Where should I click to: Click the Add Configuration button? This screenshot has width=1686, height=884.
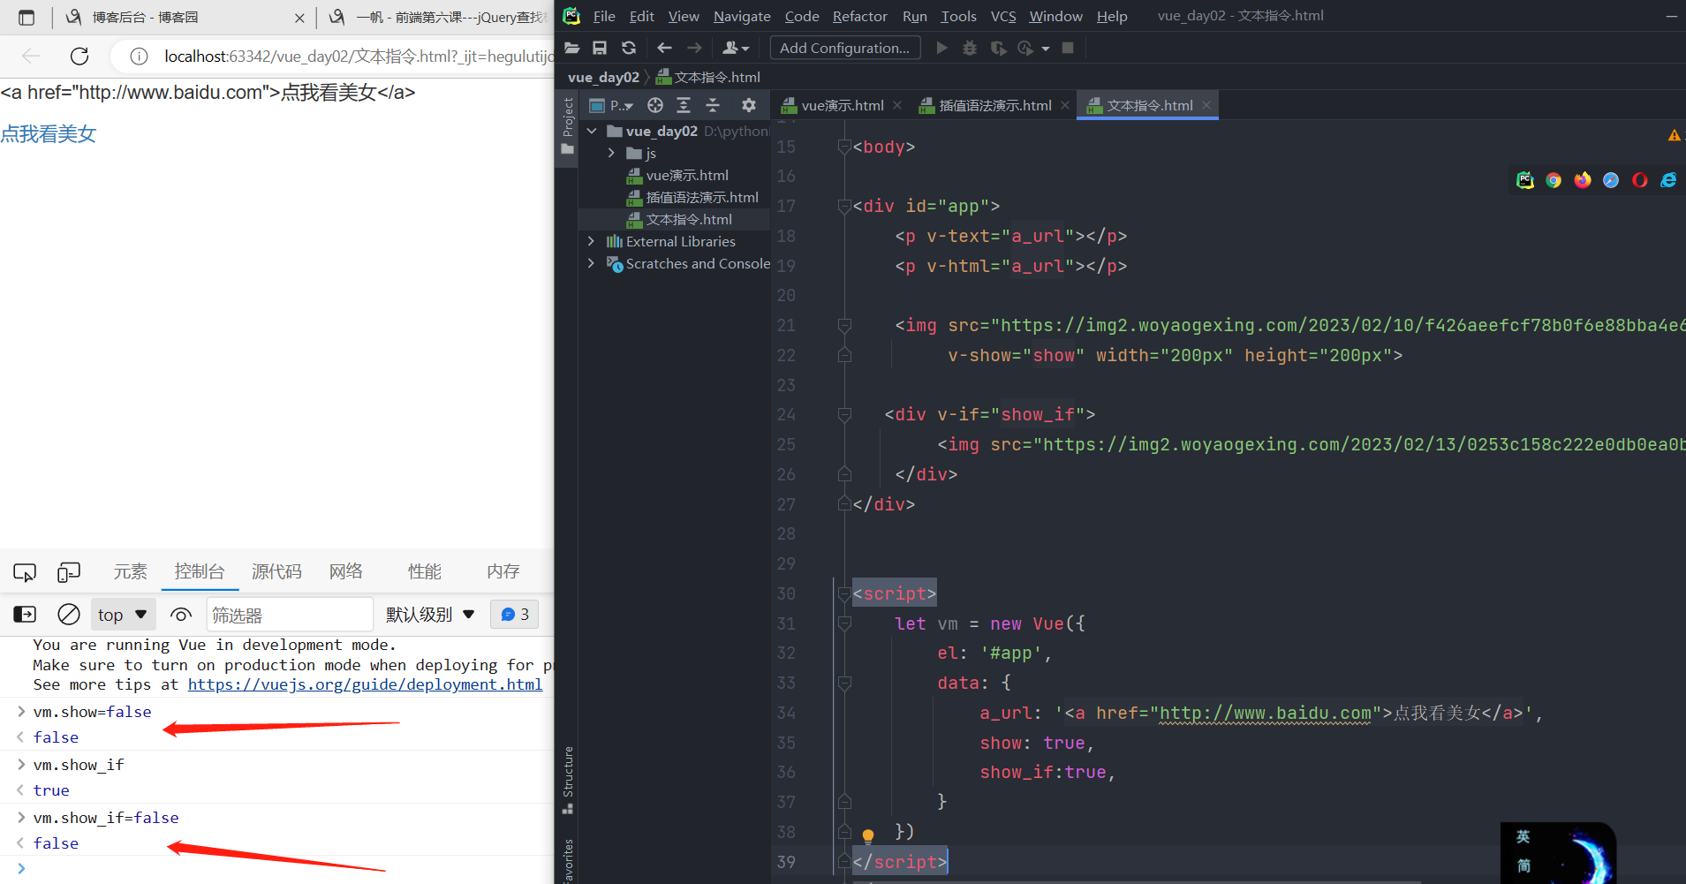click(845, 48)
